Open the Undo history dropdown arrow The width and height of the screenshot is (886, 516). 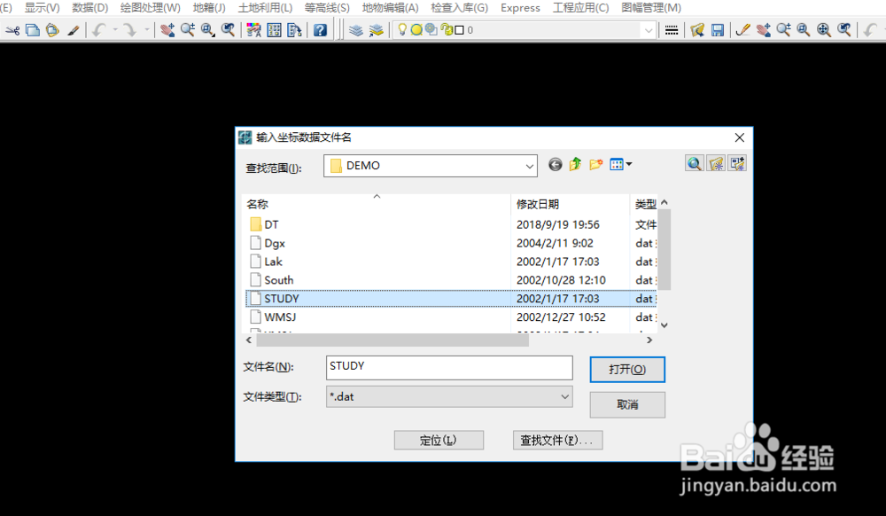(114, 29)
